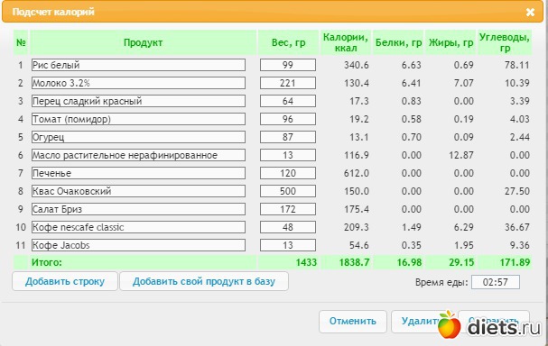
Task: Select the Печенье weight field
Action: [x=288, y=173]
